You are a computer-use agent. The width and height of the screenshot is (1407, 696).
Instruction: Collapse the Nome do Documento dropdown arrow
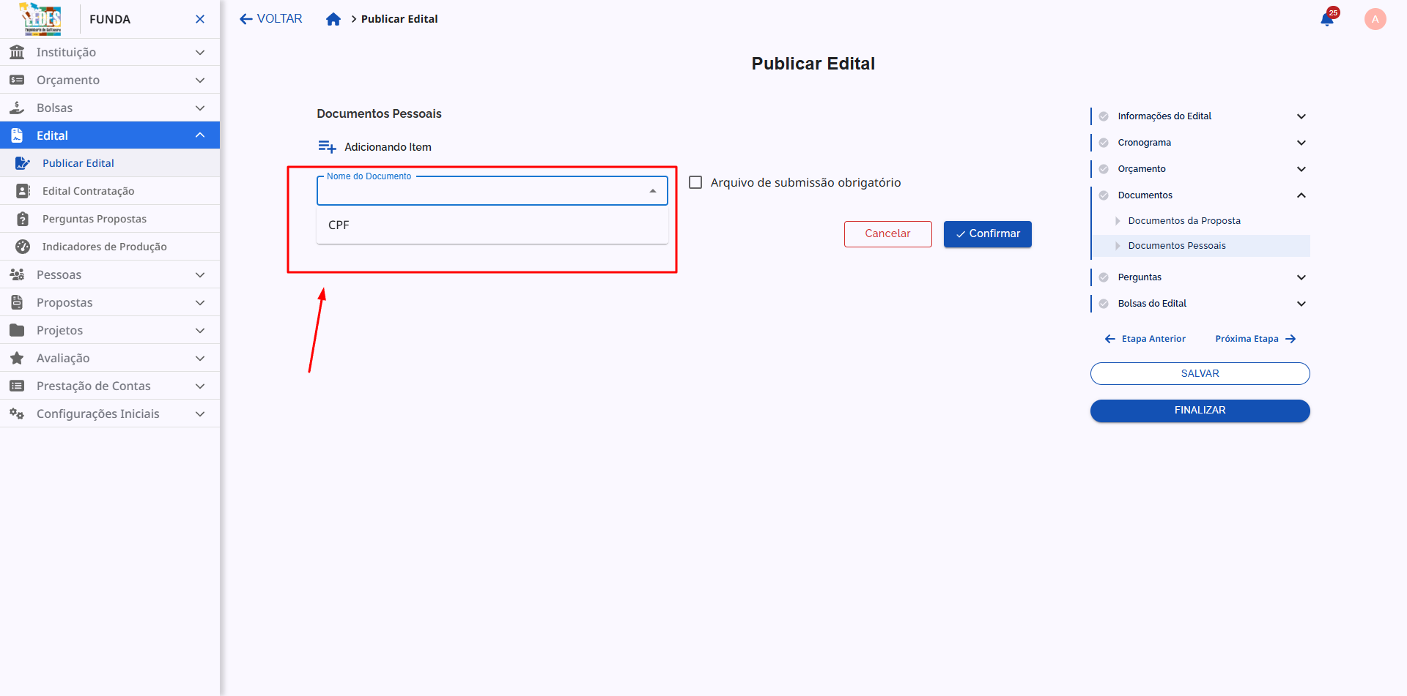coord(652,191)
